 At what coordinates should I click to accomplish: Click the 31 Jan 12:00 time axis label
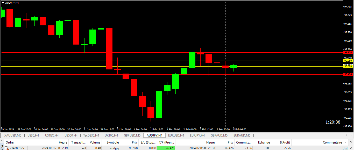tap(108, 129)
